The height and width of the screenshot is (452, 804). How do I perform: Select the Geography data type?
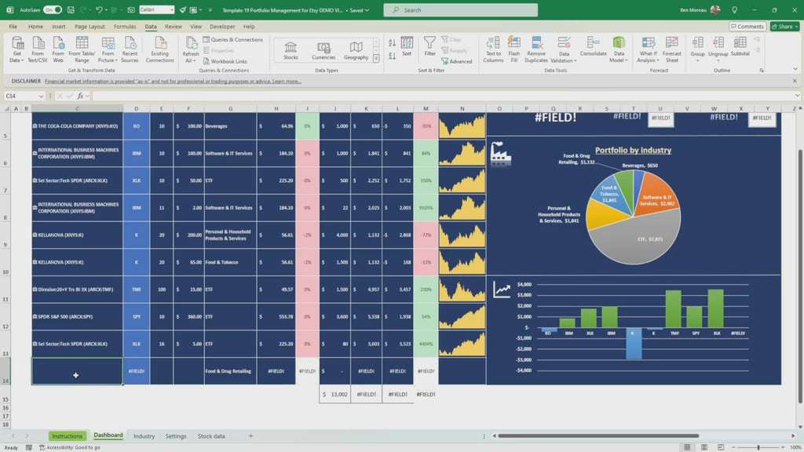[356, 49]
